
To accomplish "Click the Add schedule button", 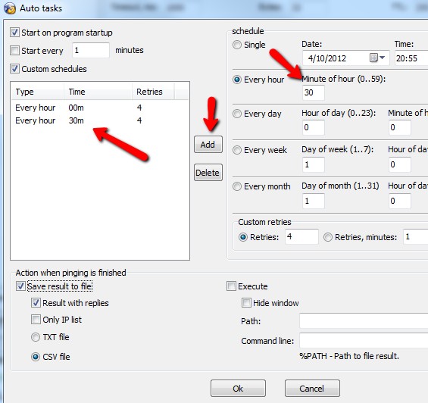I will pyautogui.click(x=208, y=145).
